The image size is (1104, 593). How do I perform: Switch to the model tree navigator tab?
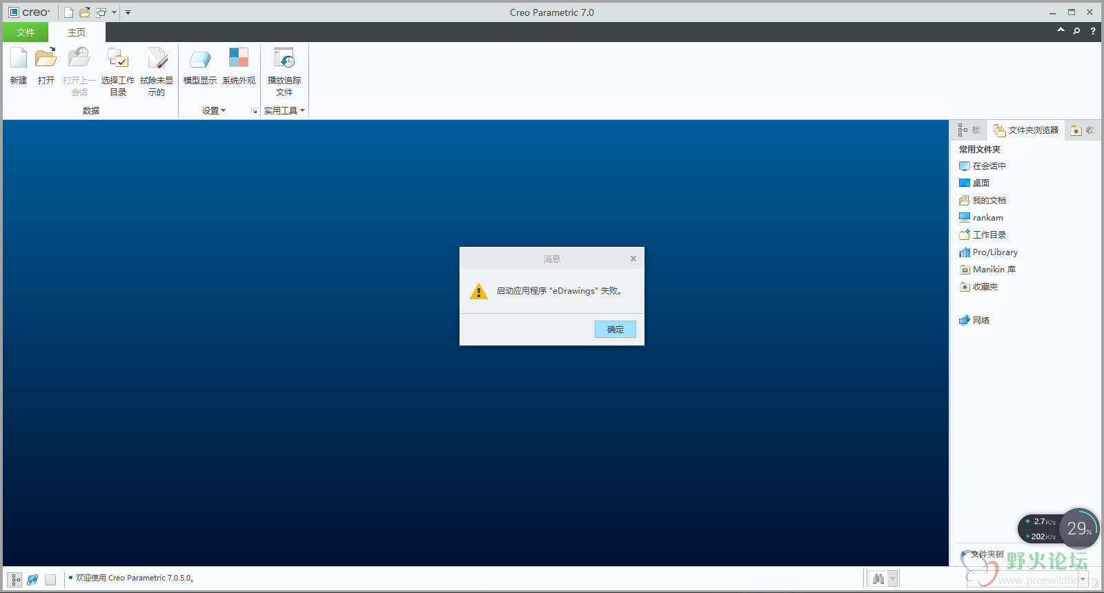[969, 130]
